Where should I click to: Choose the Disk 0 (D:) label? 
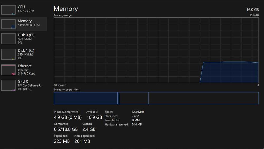point(26,35)
